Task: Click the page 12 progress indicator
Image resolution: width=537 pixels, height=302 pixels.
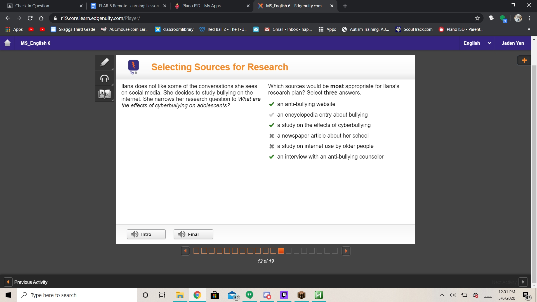Action: click(281, 251)
